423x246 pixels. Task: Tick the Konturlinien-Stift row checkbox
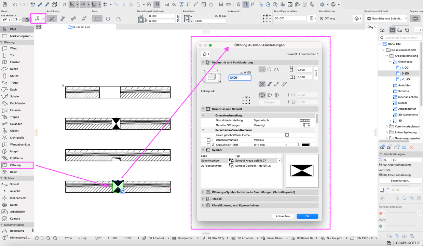[x=208, y=145]
